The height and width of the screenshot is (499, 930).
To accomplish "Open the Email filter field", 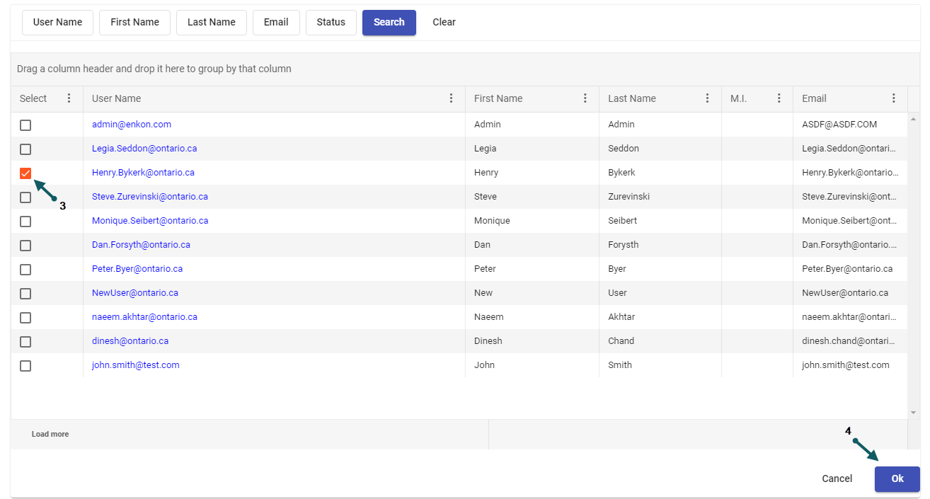I will point(276,23).
